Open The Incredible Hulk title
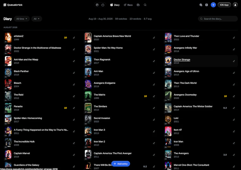241x170 pixels. 24,142
